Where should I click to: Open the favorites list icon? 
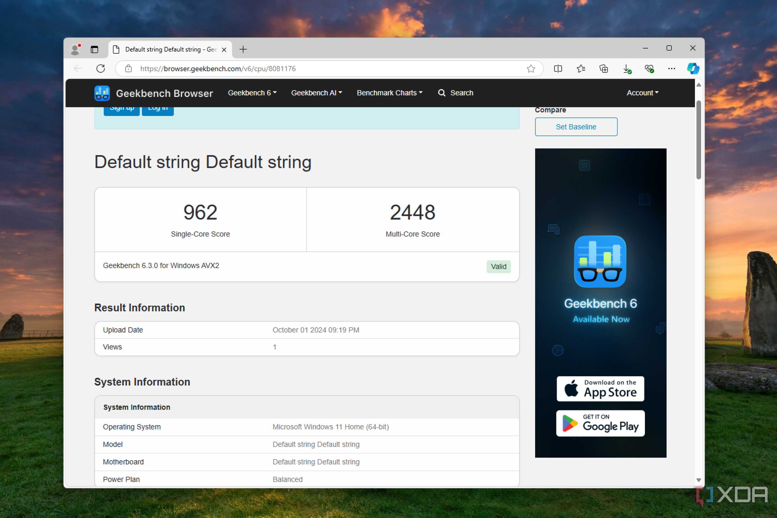click(581, 69)
